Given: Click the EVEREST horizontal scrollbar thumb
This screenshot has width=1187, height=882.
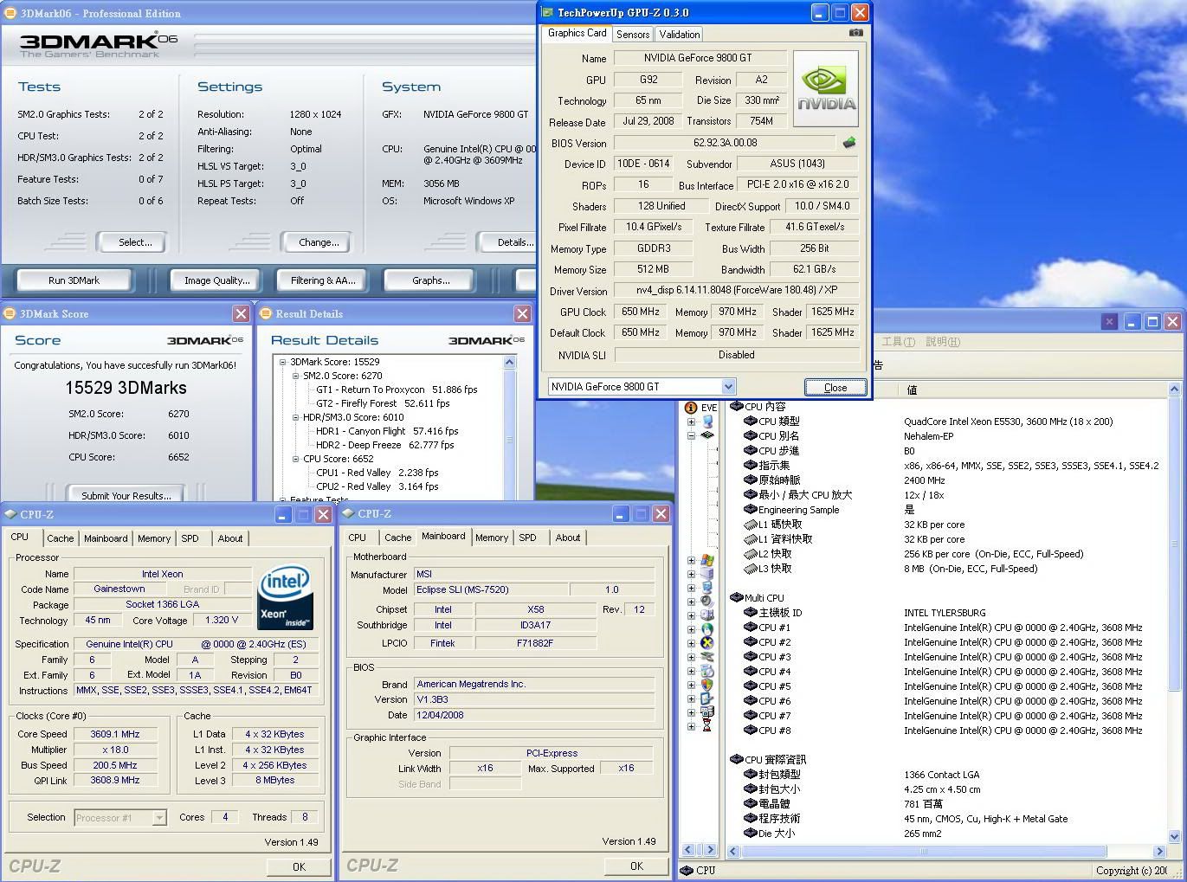Looking at the screenshot, I should [924, 852].
